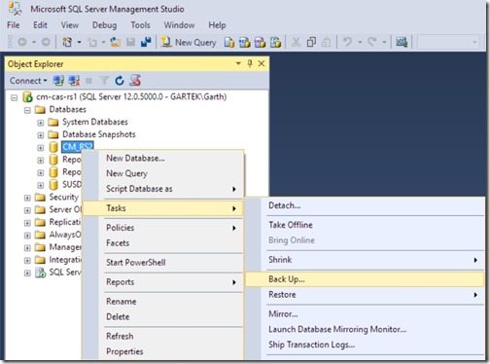Click the New Query toolbar button
This screenshot has width=490, height=364.
[x=189, y=42]
